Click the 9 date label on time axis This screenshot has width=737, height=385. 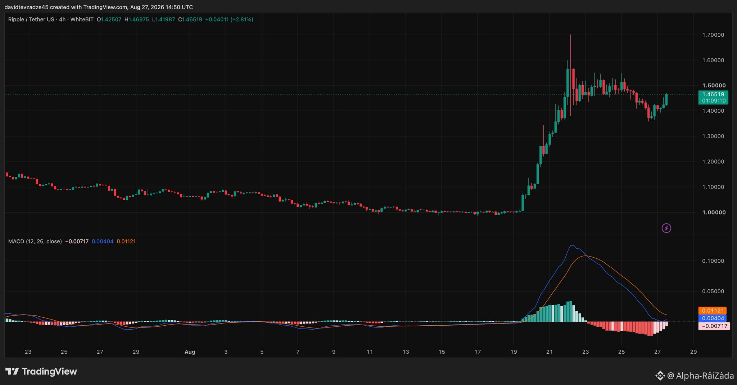(334, 352)
